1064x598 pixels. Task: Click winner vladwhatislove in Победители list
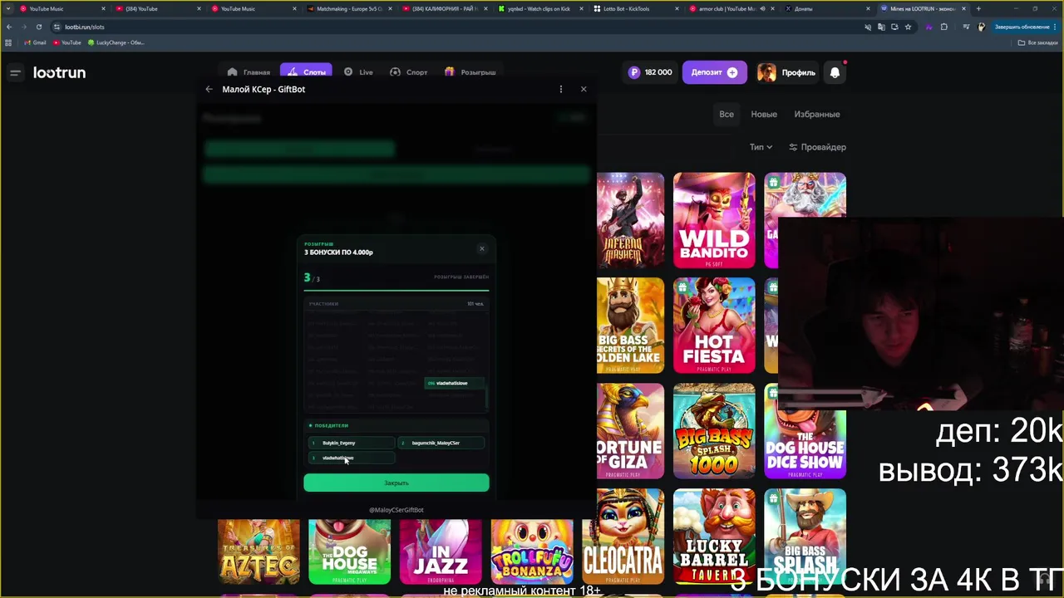[x=351, y=458]
